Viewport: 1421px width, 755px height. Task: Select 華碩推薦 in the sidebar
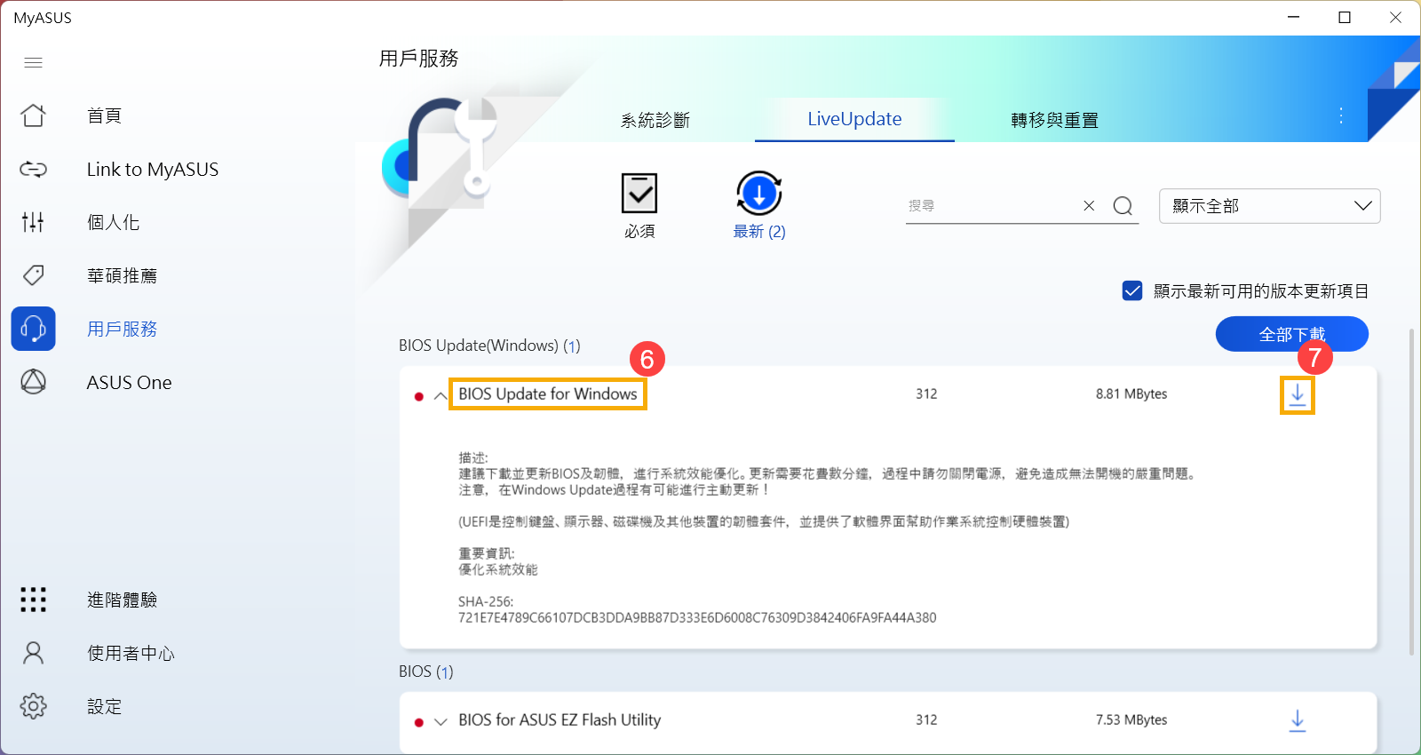(123, 275)
